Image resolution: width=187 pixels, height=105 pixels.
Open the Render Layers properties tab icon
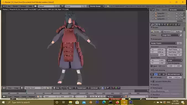click(x=159, y=25)
